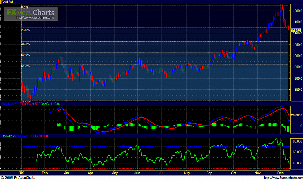Viewport: 303px width, 180px height.
Task: Select the 23.6% Fibonacci retracement label
Action: [x=26, y=30]
